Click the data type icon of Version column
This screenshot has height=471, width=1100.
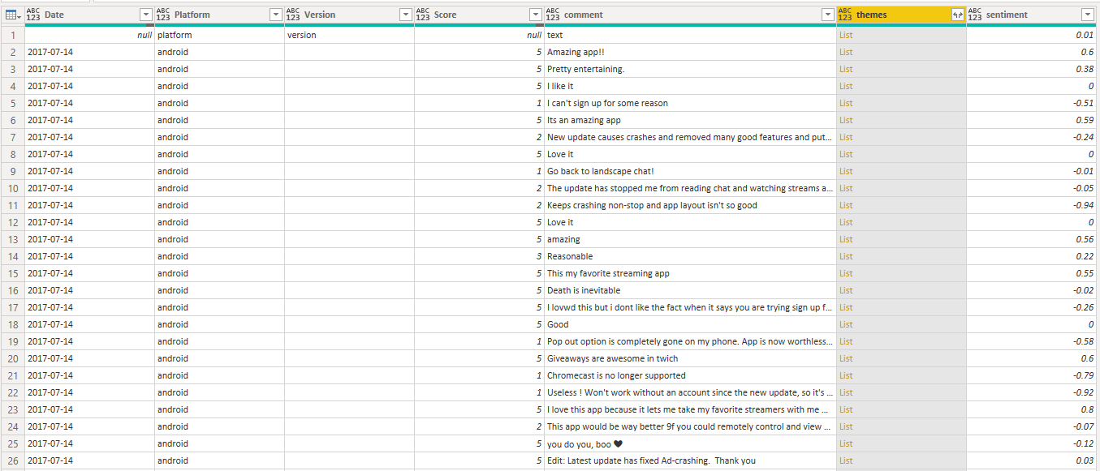293,15
